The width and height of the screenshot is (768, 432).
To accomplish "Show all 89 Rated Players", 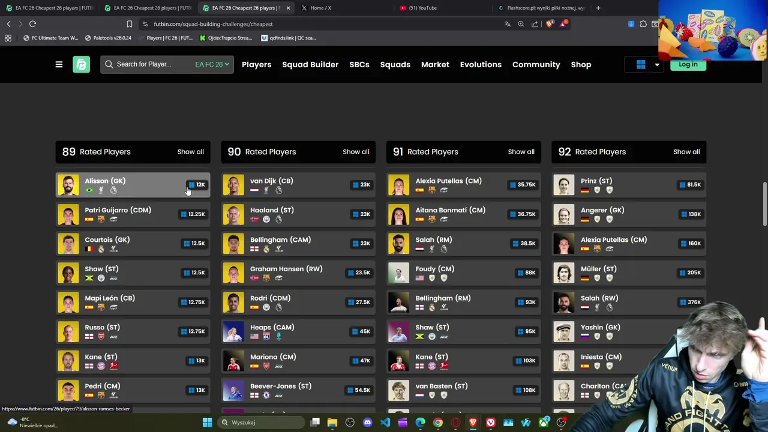I will (x=190, y=152).
